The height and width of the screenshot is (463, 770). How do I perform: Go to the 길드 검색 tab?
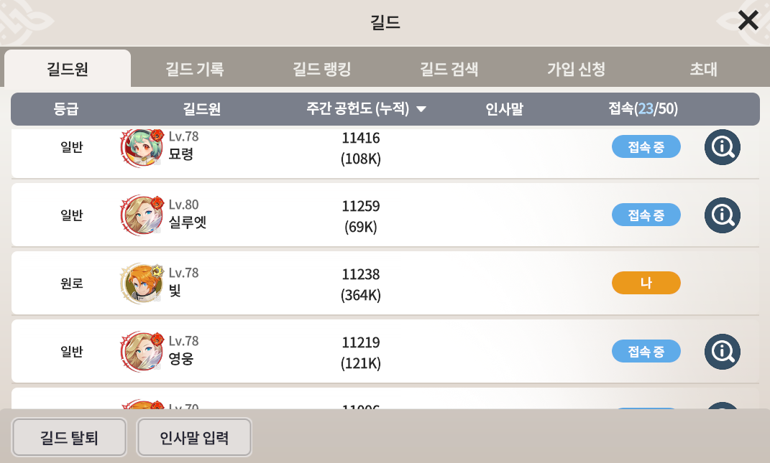pos(449,69)
